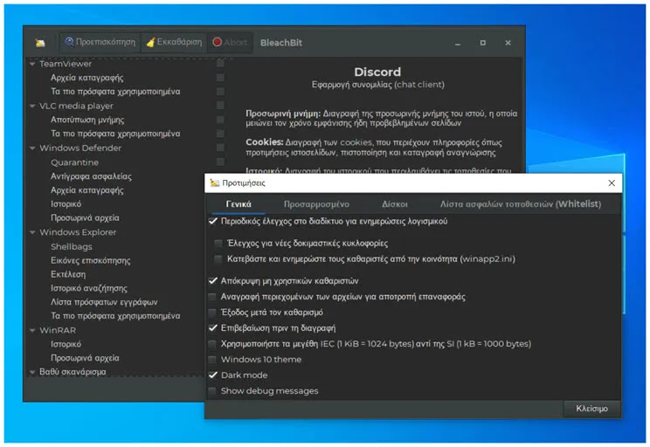This screenshot has width=650, height=447.
Task: Minimize the BleachBit window
Action: pyautogui.click(x=458, y=43)
